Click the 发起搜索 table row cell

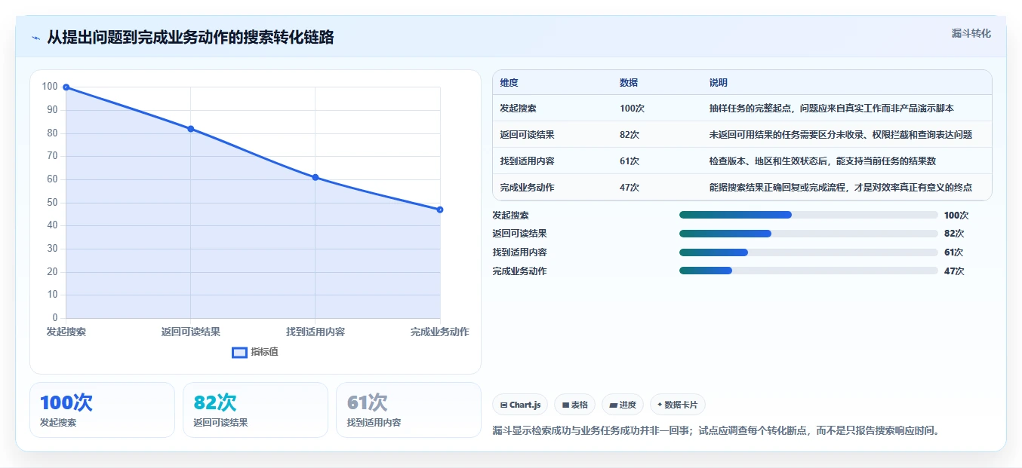pos(518,109)
